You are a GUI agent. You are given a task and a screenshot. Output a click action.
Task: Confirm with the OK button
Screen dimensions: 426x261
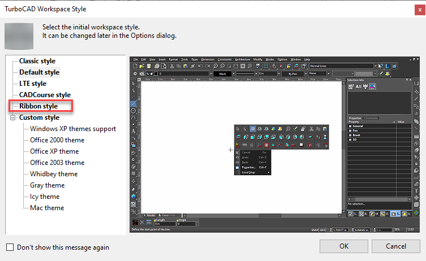tap(343, 246)
